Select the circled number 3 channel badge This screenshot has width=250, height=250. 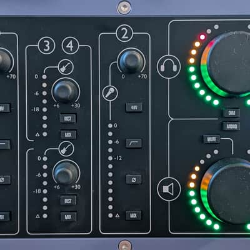(46, 46)
